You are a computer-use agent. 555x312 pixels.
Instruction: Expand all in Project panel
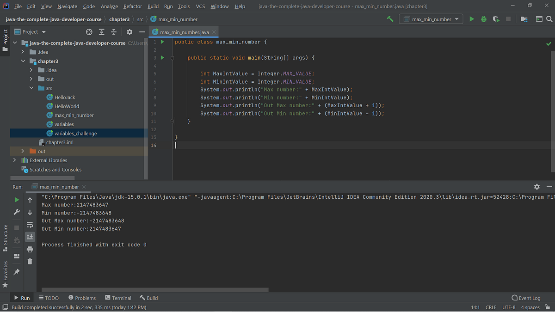tap(102, 32)
